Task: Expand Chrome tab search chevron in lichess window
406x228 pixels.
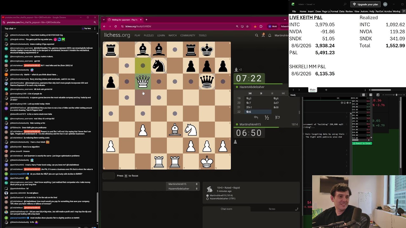Action: [104, 20]
